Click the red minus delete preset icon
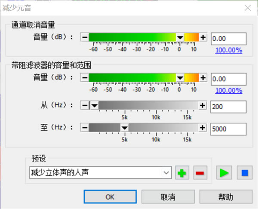The image size is (258, 209). [200, 173]
